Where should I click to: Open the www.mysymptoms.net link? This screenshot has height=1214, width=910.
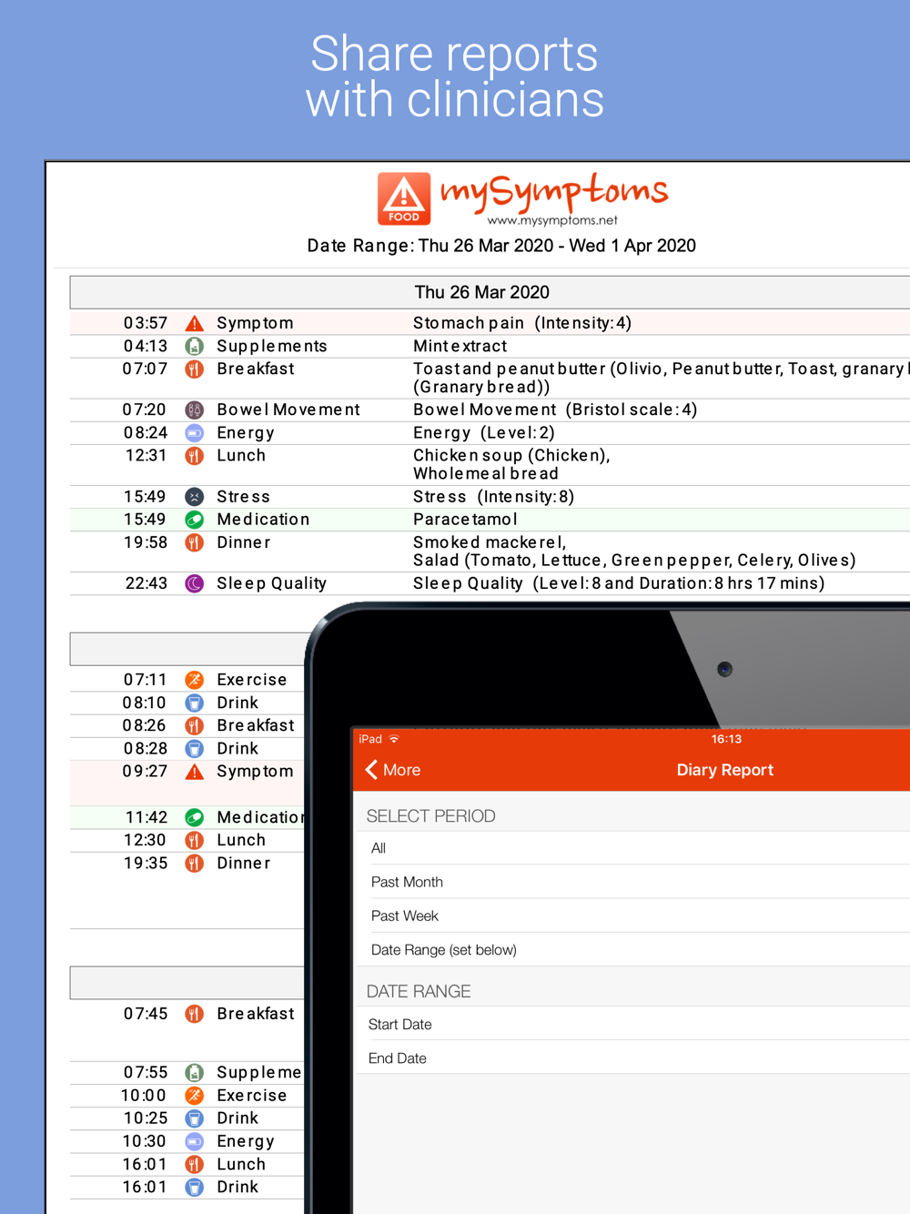coord(552,220)
